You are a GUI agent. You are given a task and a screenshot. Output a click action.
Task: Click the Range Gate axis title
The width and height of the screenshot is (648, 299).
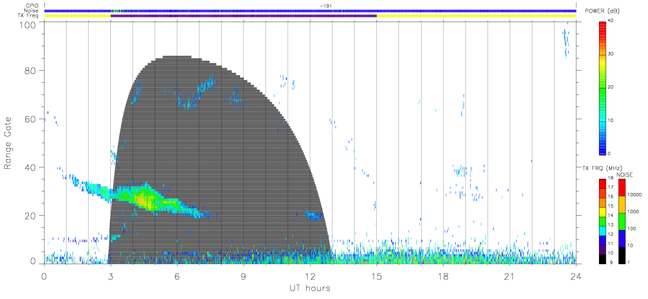(x=8, y=143)
